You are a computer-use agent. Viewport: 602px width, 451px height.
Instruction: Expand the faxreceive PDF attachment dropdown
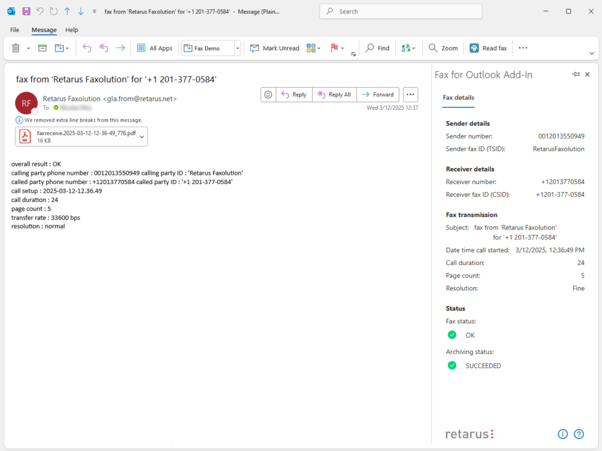click(x=142, y=136)
